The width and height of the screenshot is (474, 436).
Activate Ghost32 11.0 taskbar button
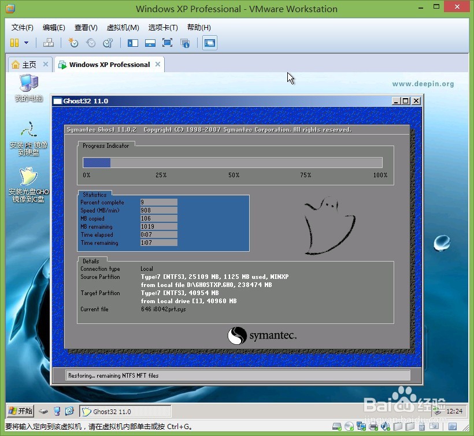coord(125,412)
